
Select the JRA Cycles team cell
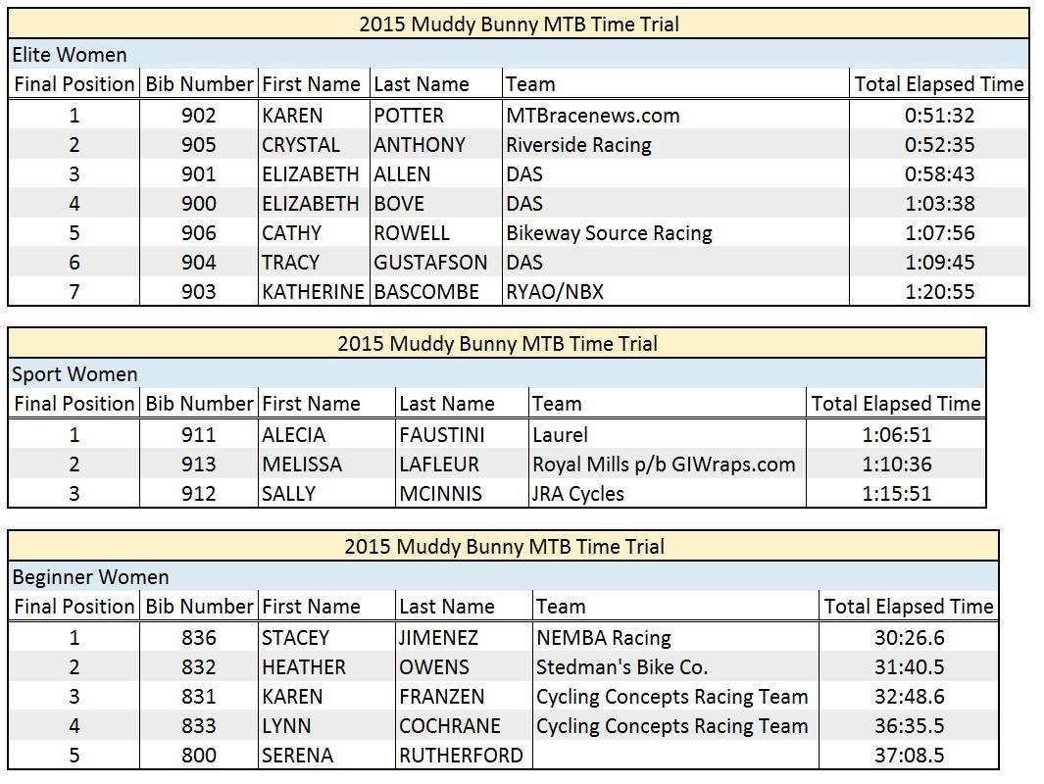578,494
